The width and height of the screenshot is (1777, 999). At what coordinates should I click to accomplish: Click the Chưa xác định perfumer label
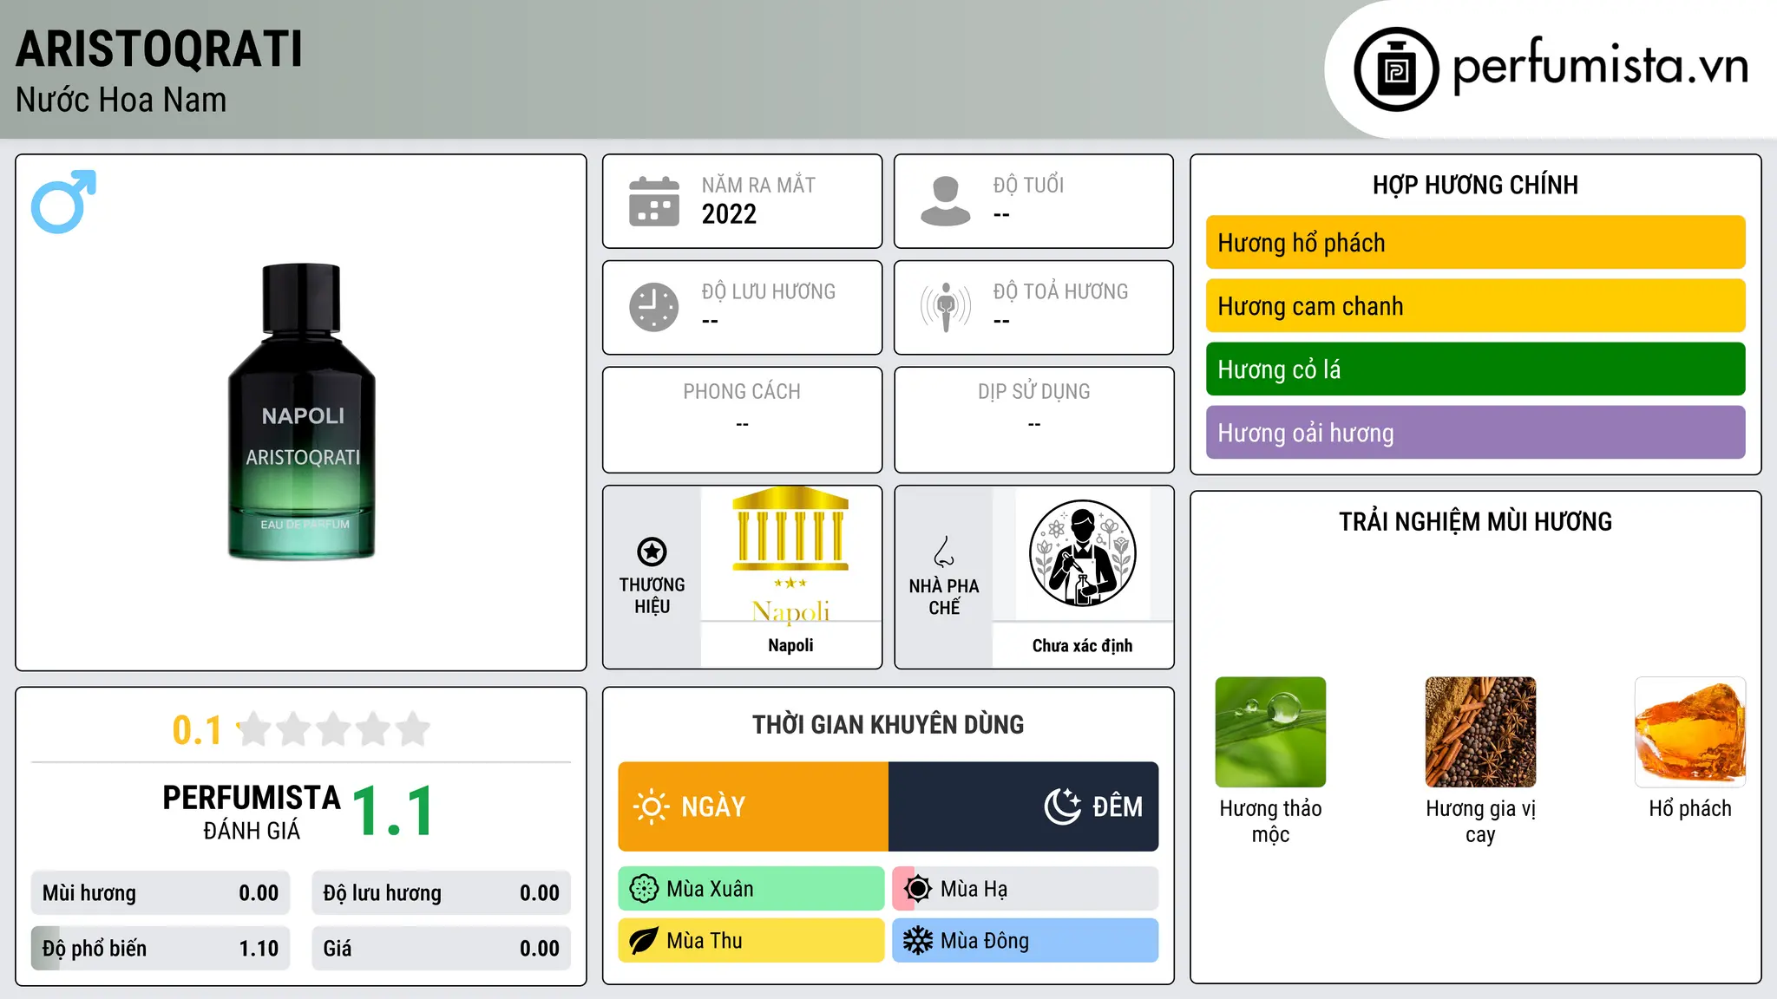[1082, 645]
